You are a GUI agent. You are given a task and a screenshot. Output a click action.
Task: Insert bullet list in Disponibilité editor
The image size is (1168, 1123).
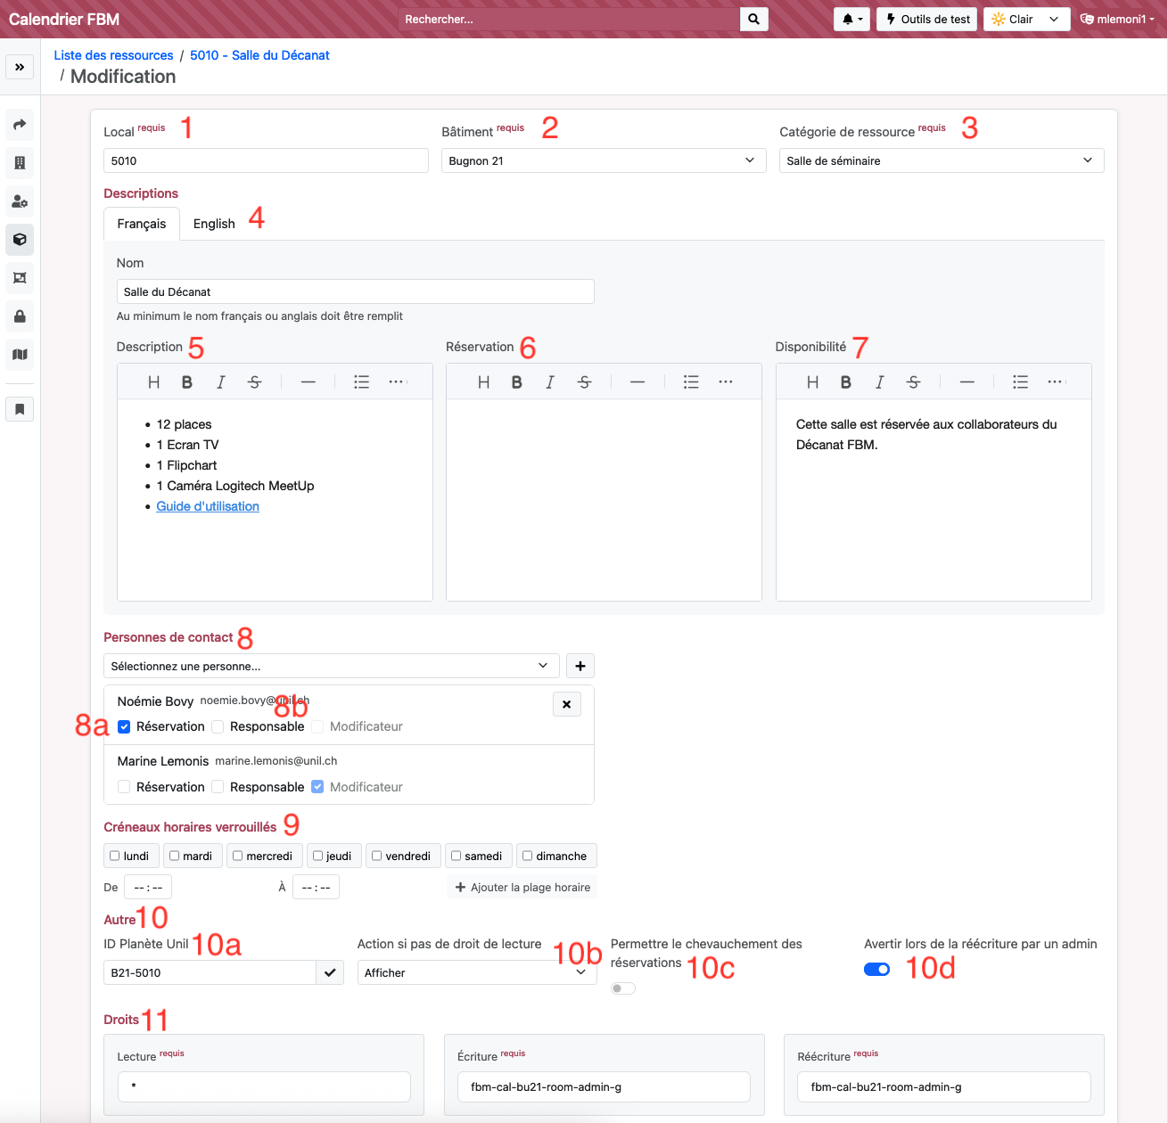[x=1020, y=382]
